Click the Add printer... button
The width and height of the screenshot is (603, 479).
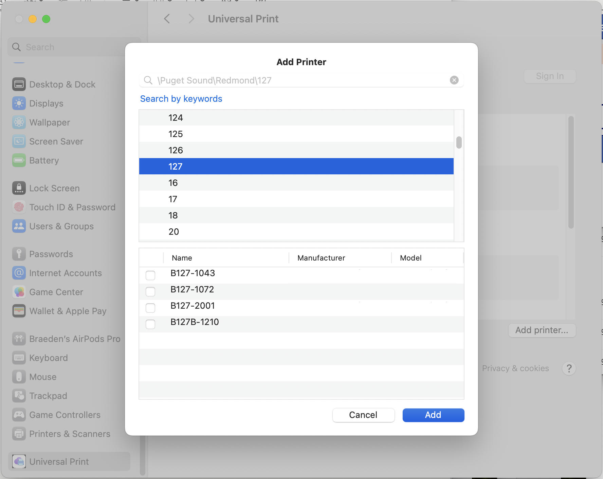[542, 330]
